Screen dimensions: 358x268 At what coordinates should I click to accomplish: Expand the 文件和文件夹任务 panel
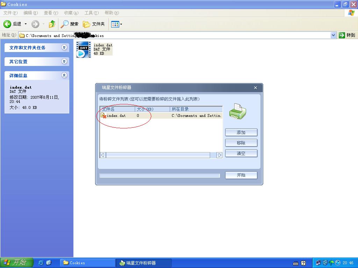coord(64,47)
